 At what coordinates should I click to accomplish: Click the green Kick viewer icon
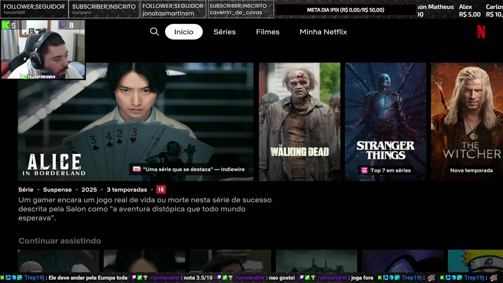(6, 26)
